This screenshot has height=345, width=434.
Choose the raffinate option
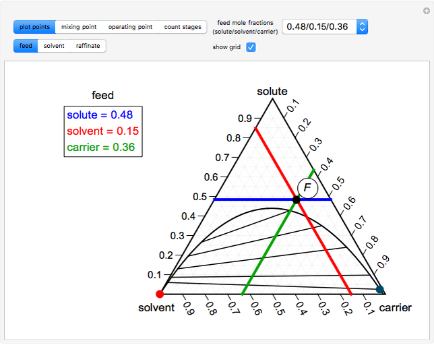(x=88, y=46)
